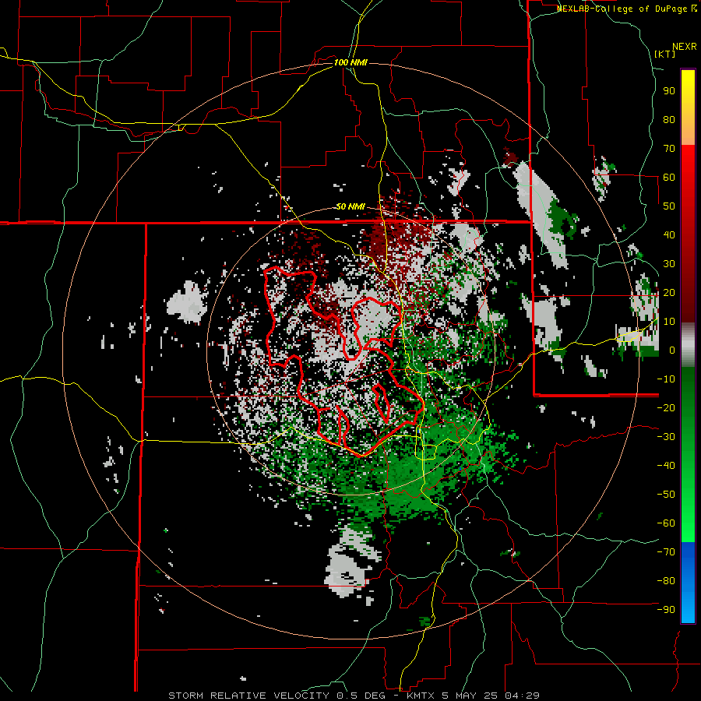Image resolution: width=701 pixels, height=701 pixels.
Task: Click the STORM RELATIVE VELOCITY caption text
Action: [248, 696]
